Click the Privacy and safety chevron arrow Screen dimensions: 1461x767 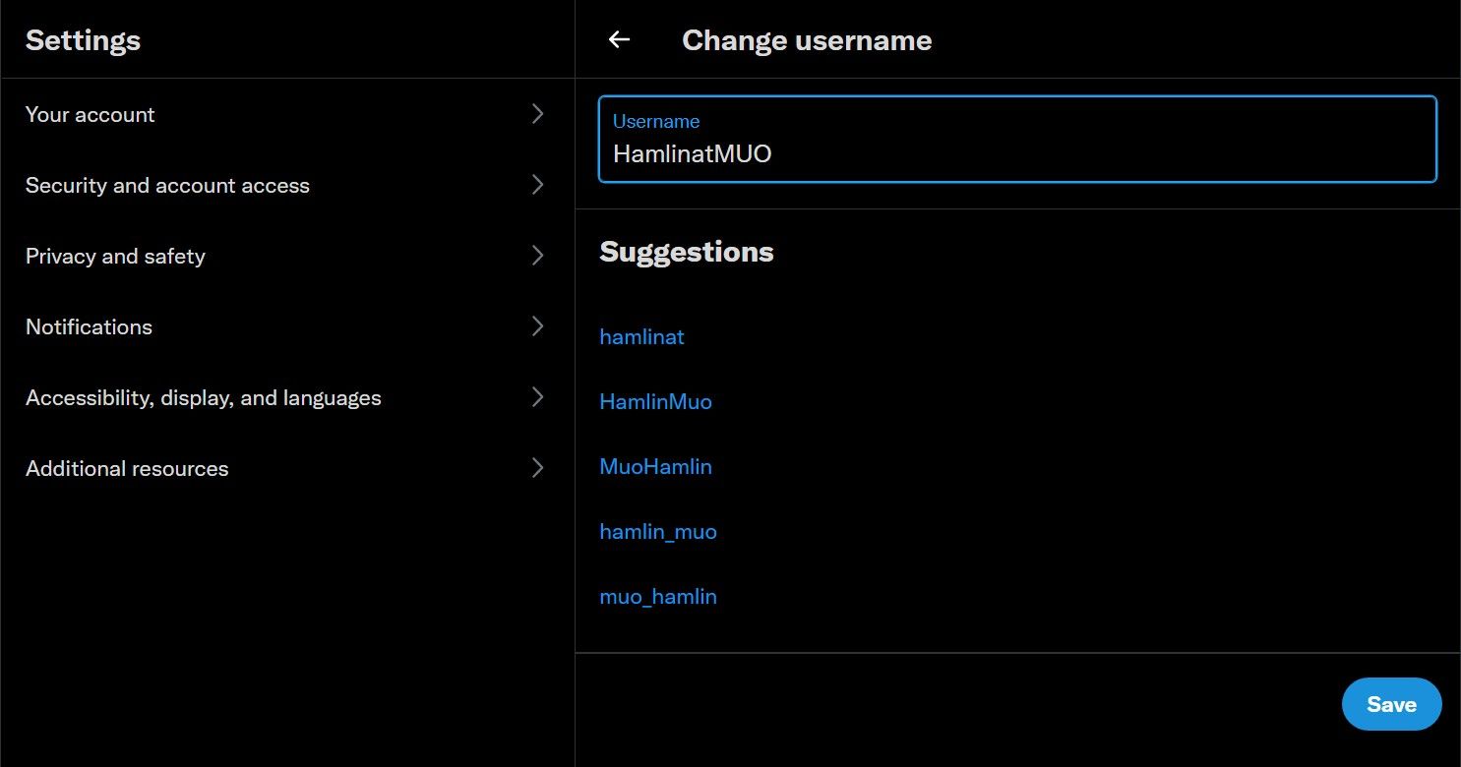(537, 256)
